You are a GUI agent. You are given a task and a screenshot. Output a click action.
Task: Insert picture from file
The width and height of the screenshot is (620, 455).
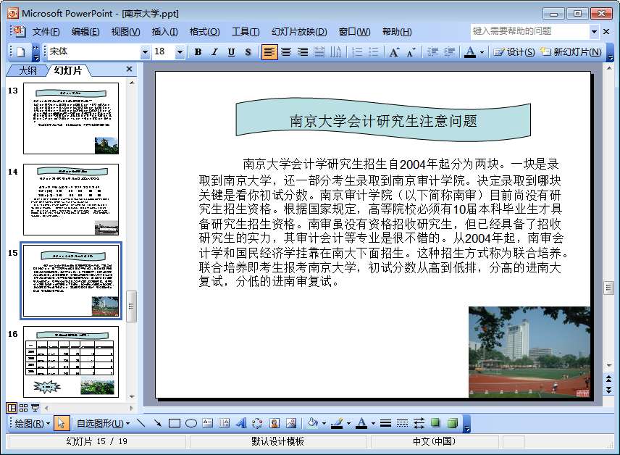[x=291, y=423]
